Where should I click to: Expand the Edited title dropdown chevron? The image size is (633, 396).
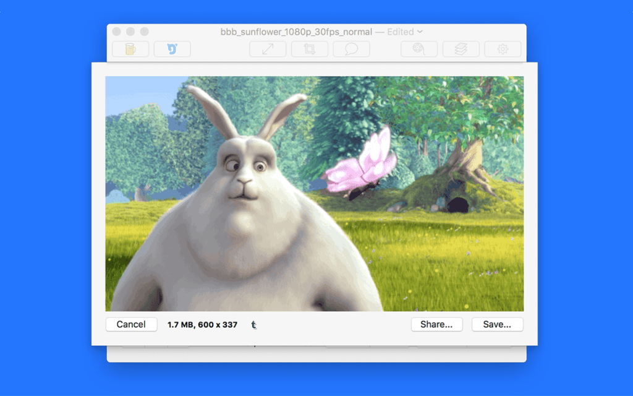tap(420, 32)
